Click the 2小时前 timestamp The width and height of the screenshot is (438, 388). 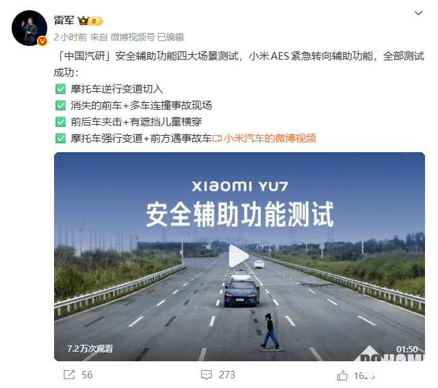(x=70, y=37)
